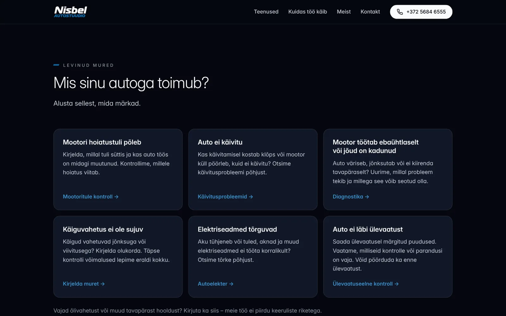
Task: Click the LEVINUD MURED section label
Action: 88,65
